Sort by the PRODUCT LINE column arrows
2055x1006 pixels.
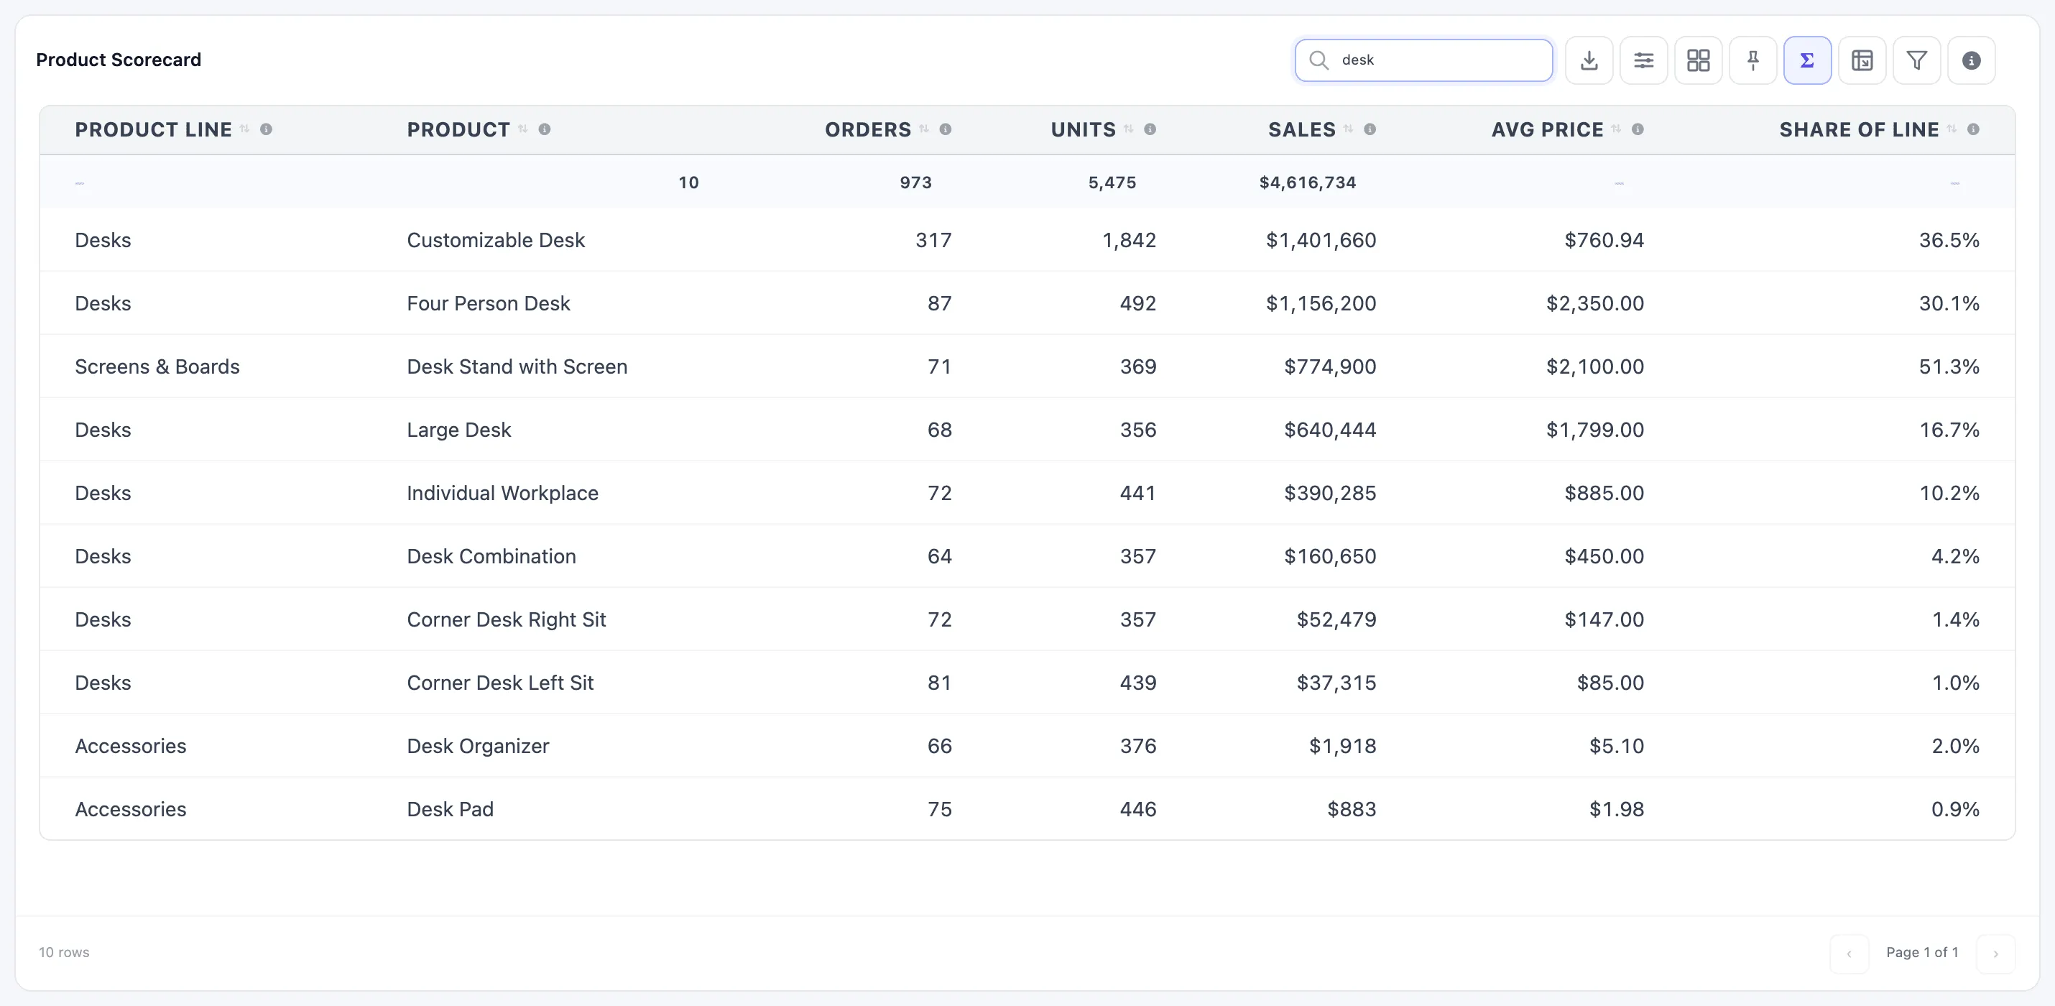click(x=245, y=129)
